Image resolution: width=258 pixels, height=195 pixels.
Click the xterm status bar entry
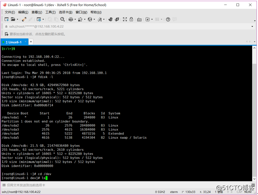coord(174,192)
